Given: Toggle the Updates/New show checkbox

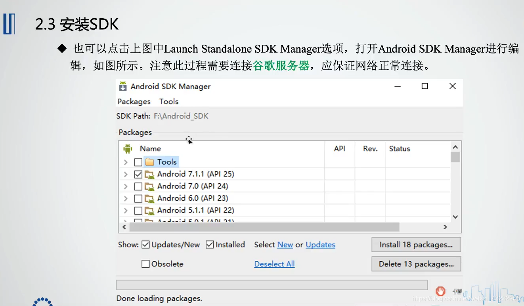Looking at the screenshot, I should coord(145,245).
